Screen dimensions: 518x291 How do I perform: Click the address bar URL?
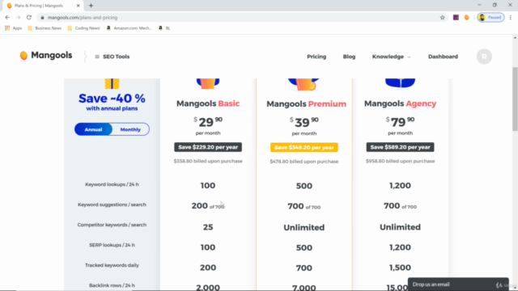point(83,18)
